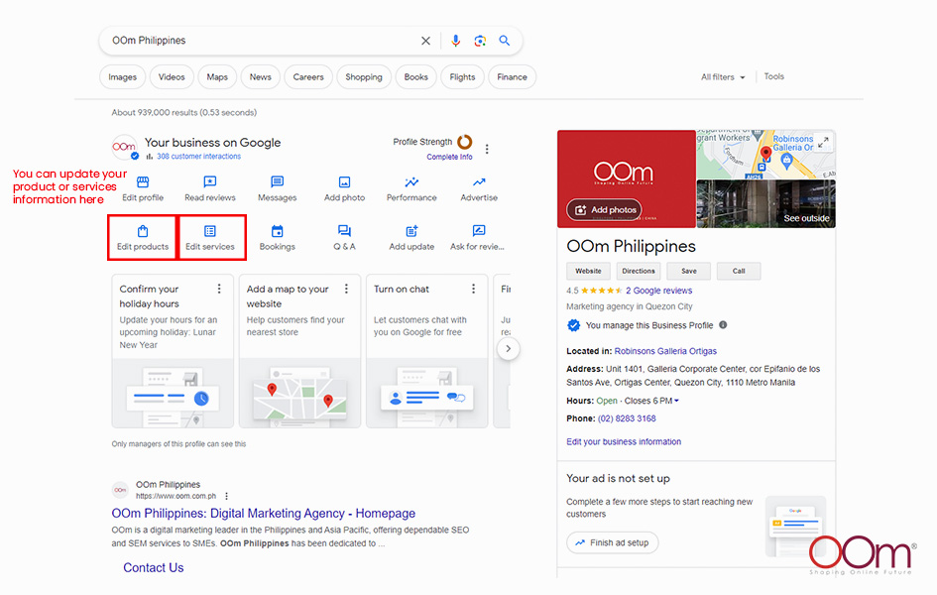Image resolution: width=937 pixels, height=595 pixels.
Task: Switch to the Images search tab
Action: pos(123,77)
